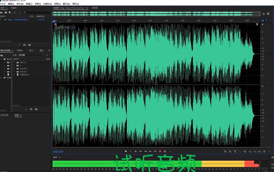
Task: Open the 多轨(M) menu
Action: tap(20, 4)
